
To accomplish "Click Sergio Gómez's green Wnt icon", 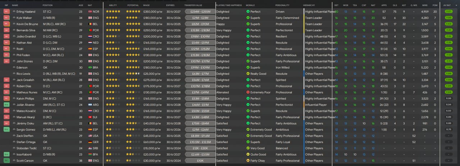I will click(6, 130).
